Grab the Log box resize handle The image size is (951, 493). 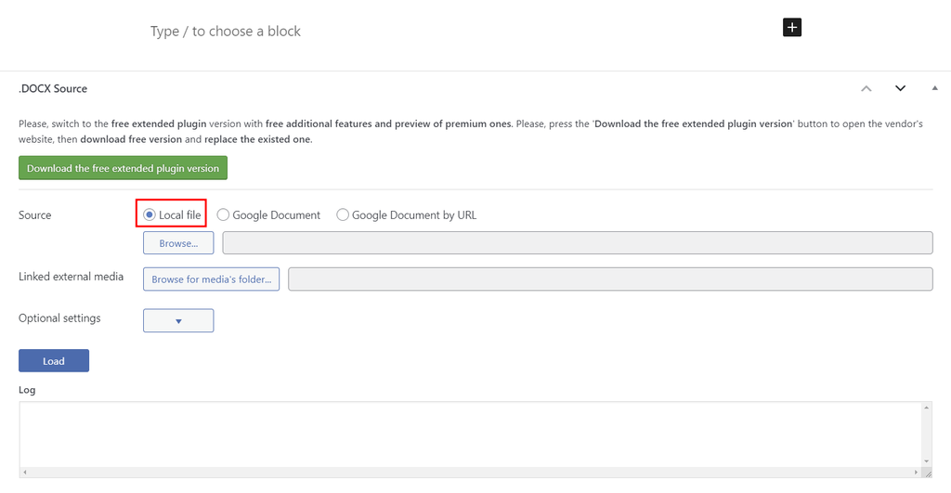tap(928, 473)
